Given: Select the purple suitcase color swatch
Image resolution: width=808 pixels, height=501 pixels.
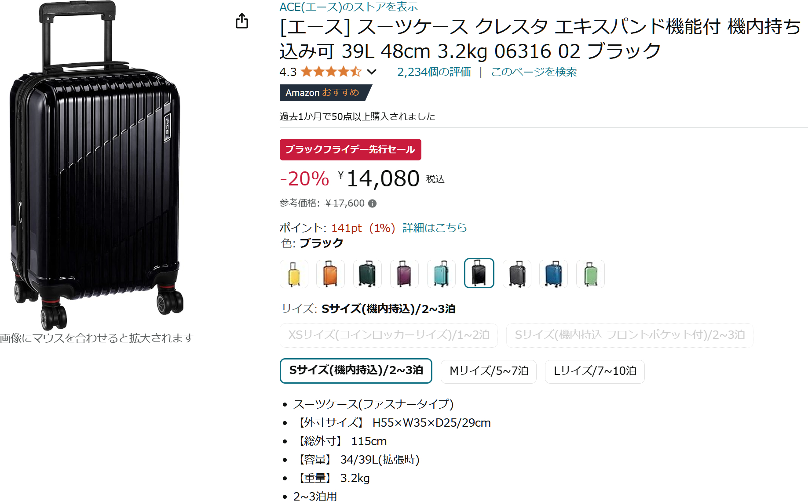Looking at the screenshot, I should (x=404, y=274).
